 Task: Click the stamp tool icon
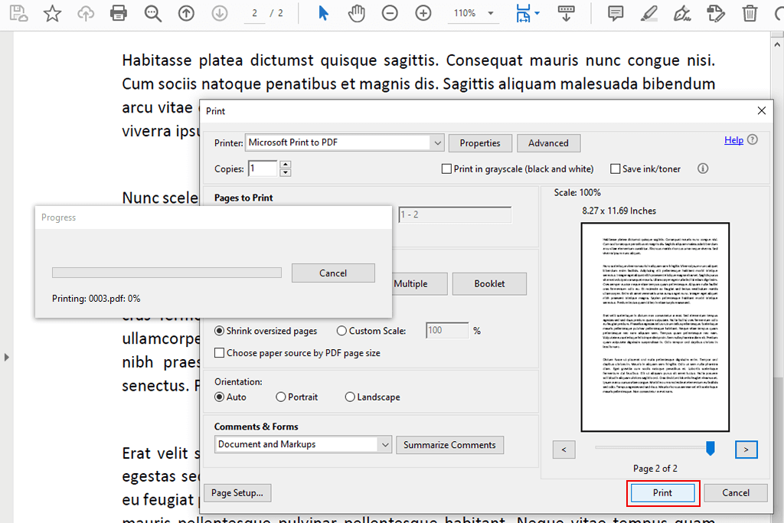tap(716, 13)
